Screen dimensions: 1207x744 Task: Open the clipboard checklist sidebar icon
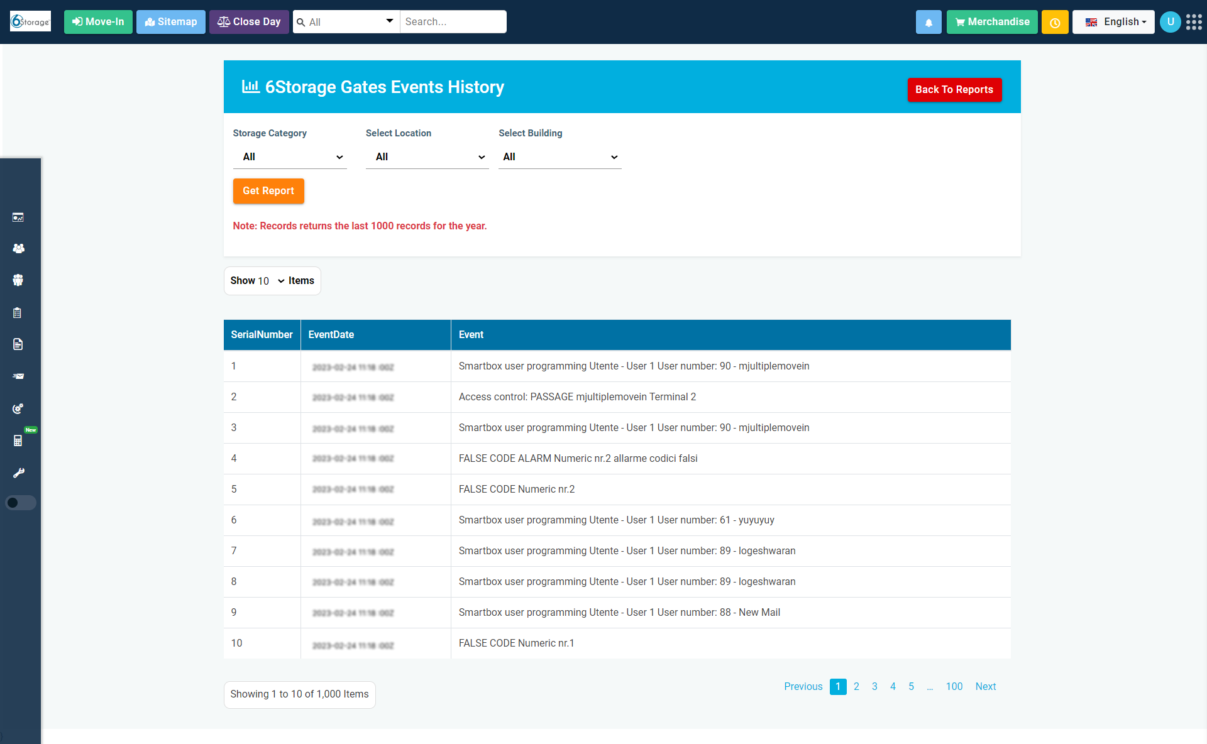pos(18,312)
